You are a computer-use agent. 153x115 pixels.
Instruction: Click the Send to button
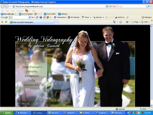point(120,17)
